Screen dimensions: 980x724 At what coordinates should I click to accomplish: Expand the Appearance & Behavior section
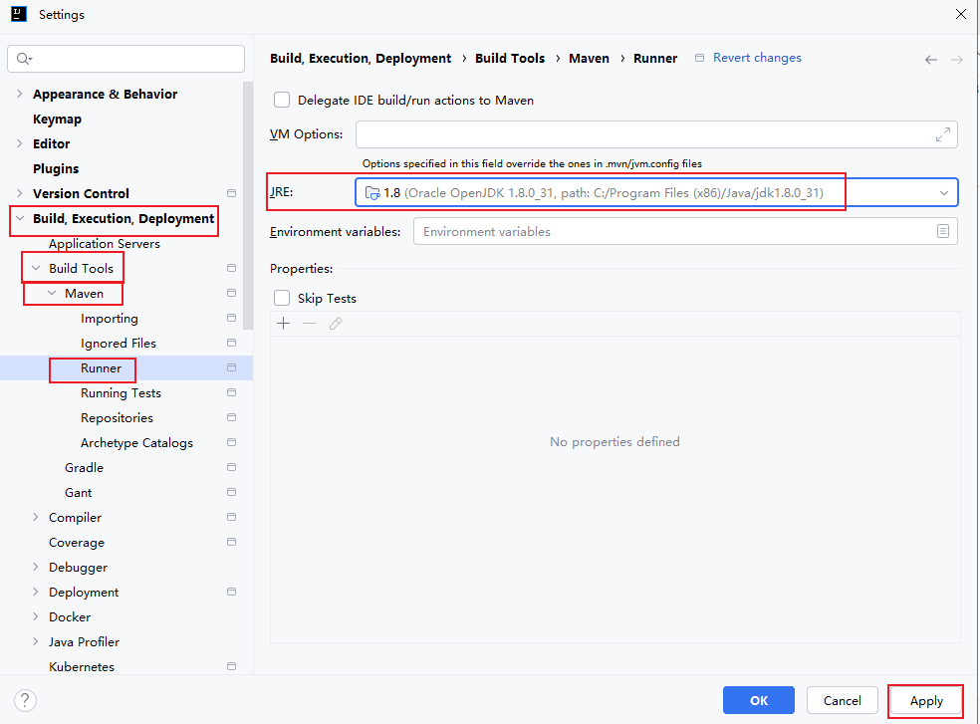[x=19, y=94]
